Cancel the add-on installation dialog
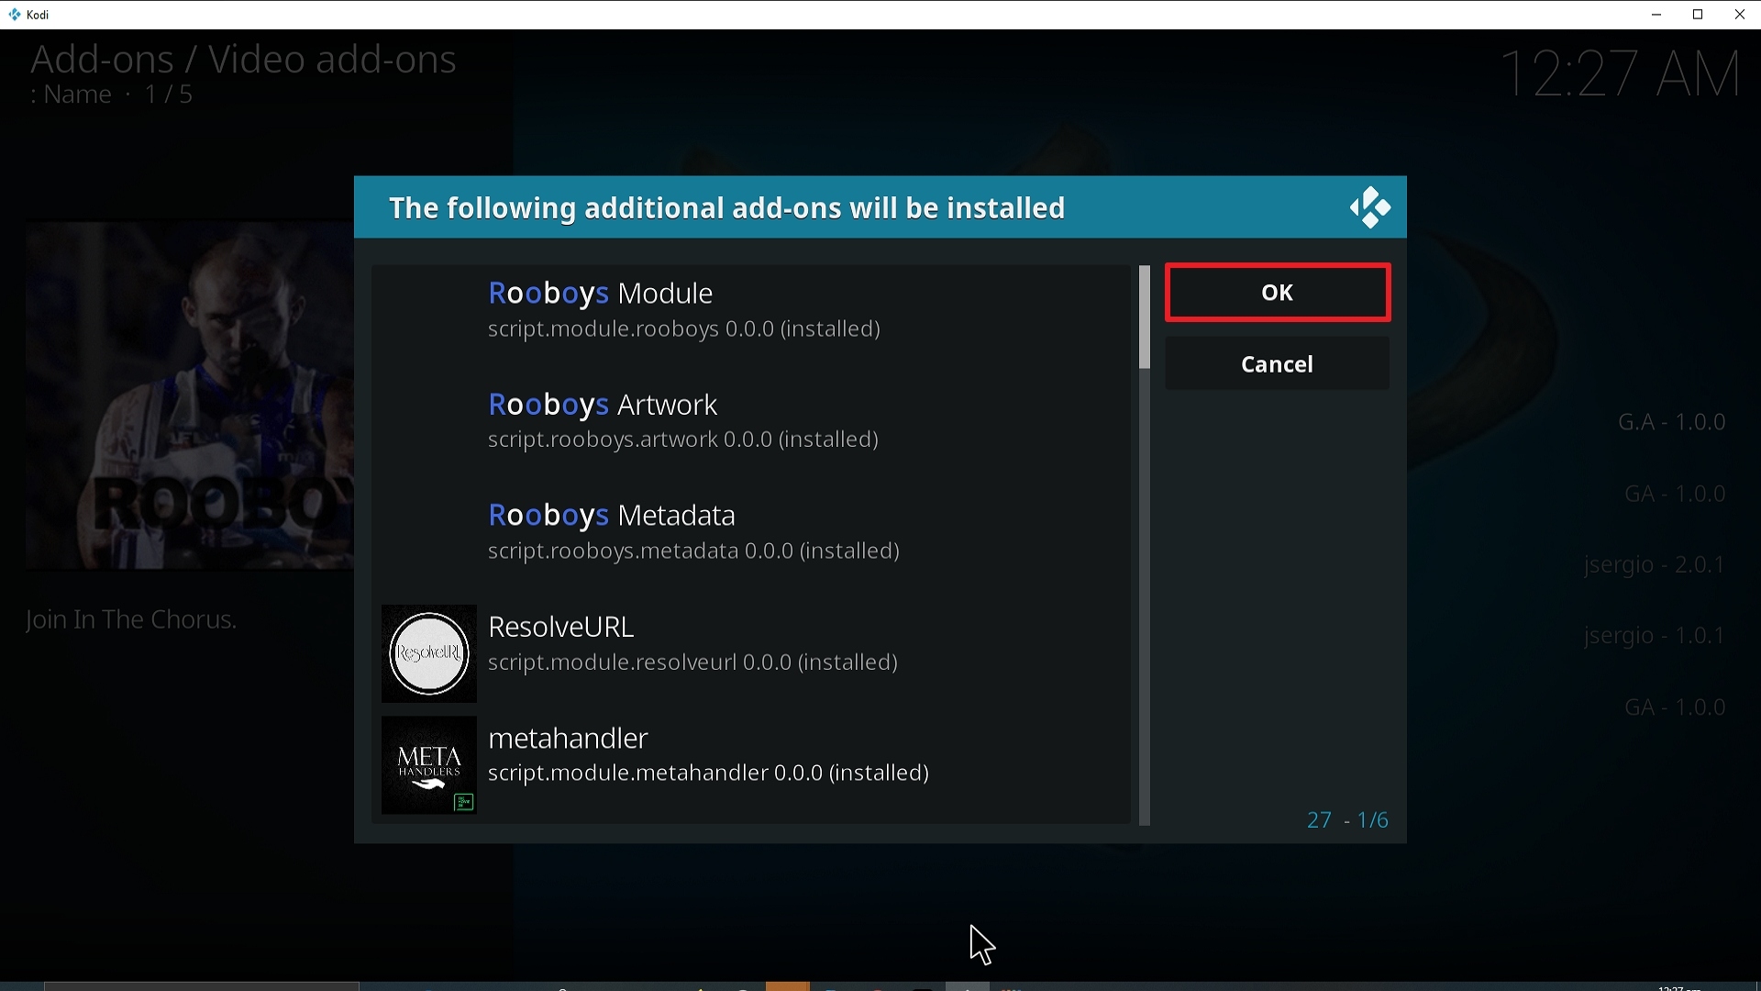 click(1278, 364)
